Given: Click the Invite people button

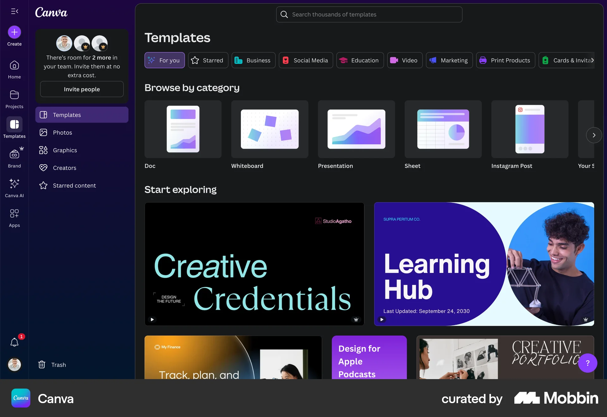Looking at the screenshot, I should (x=82, y=89).
